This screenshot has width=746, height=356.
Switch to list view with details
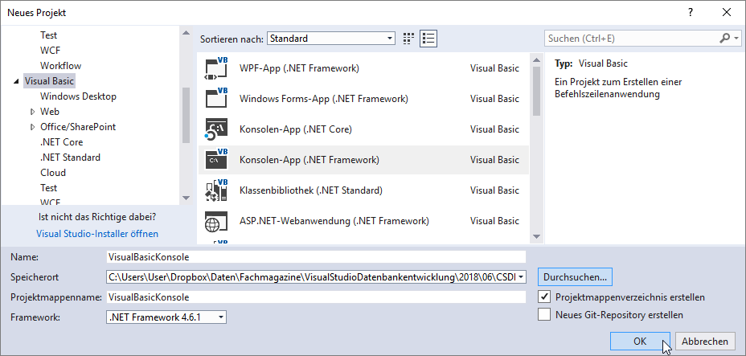pos(428,39)
